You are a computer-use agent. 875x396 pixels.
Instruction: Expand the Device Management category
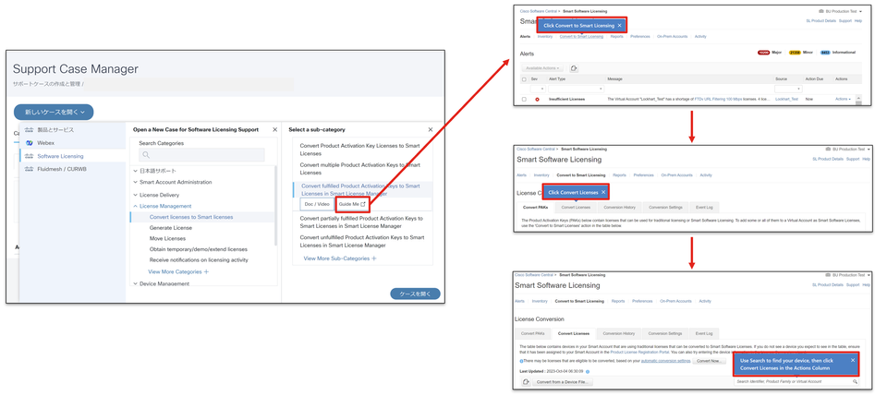pyautogui.click(x=161, y=283)
